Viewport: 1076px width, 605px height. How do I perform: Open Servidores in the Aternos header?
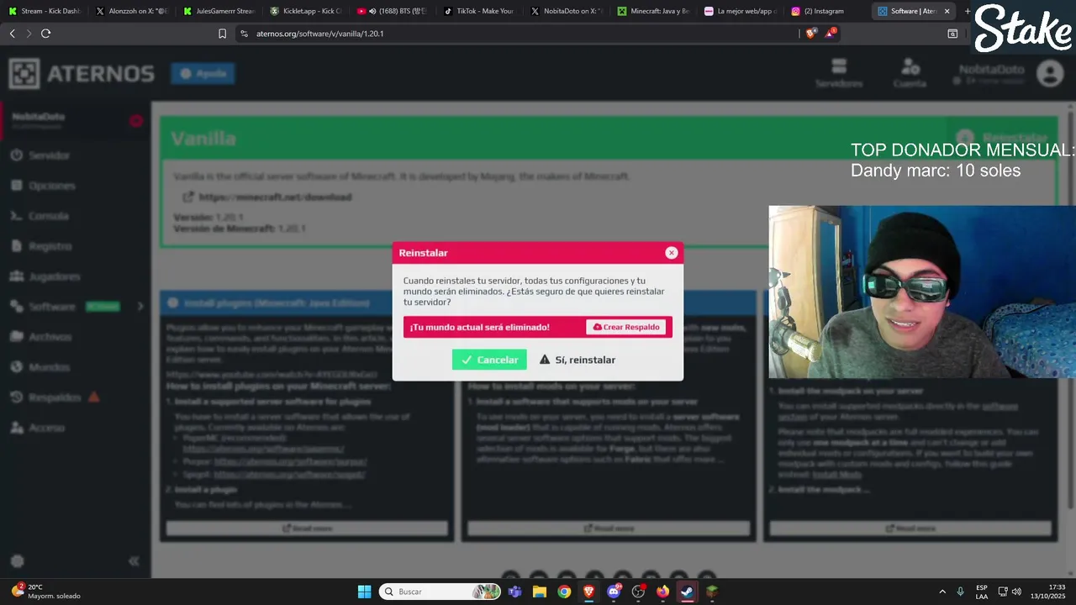click(839, 73)
